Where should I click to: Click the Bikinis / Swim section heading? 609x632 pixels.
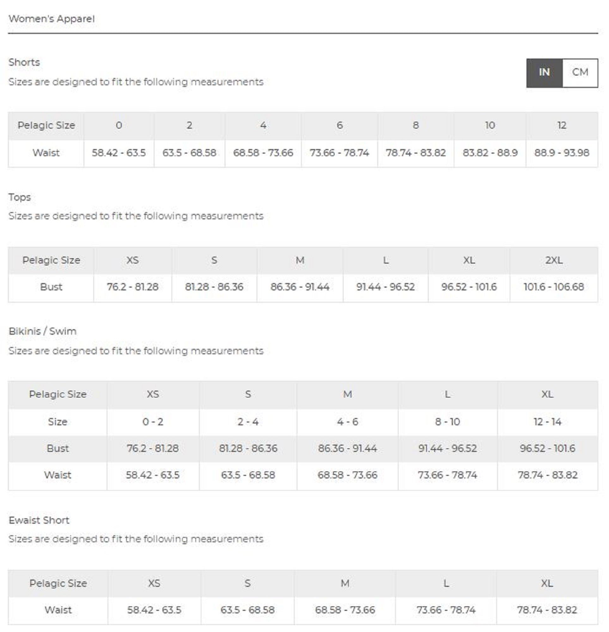(43, 331)
